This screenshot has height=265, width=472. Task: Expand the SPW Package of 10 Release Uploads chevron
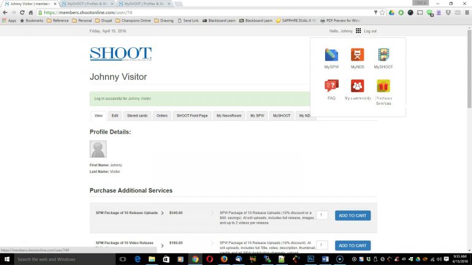click(162, 213)
